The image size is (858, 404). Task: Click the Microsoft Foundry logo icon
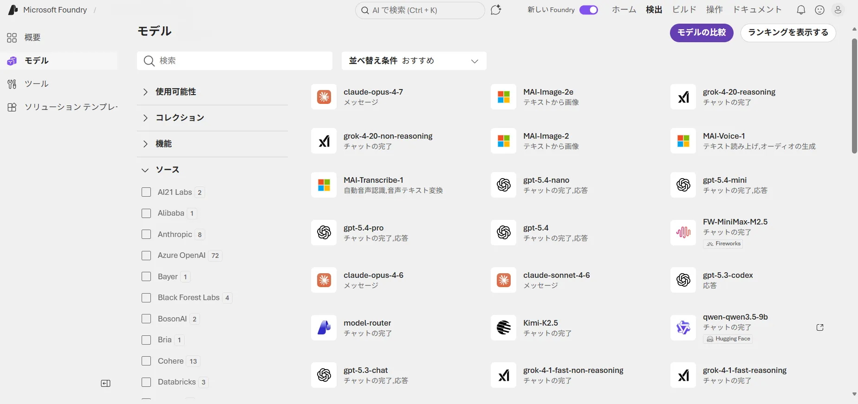[x=13, y=10]
